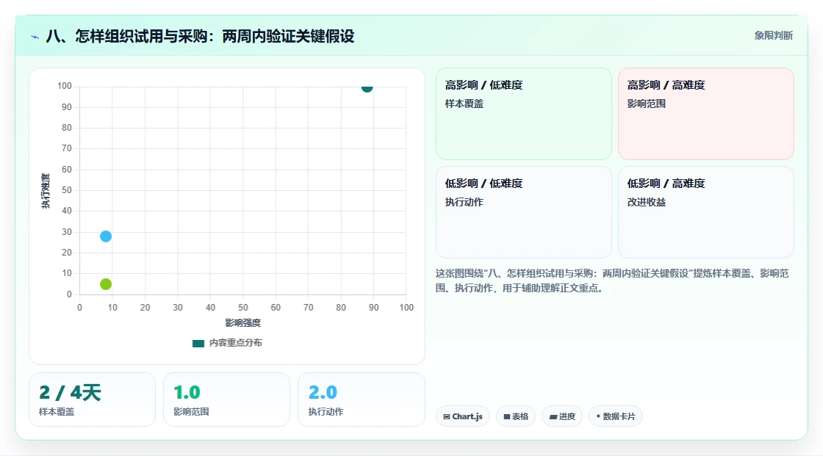
Task: Click the description paragraph starting 这张图围绕
Action: [x=612, y=281]
